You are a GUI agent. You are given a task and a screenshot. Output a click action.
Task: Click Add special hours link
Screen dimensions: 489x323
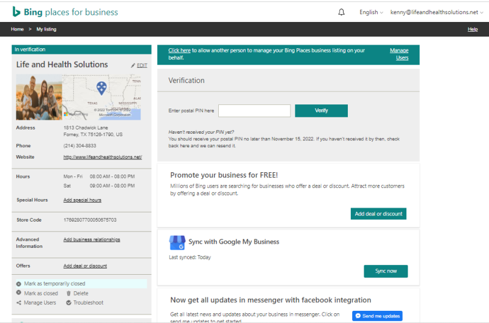click(x=83, y=200)
